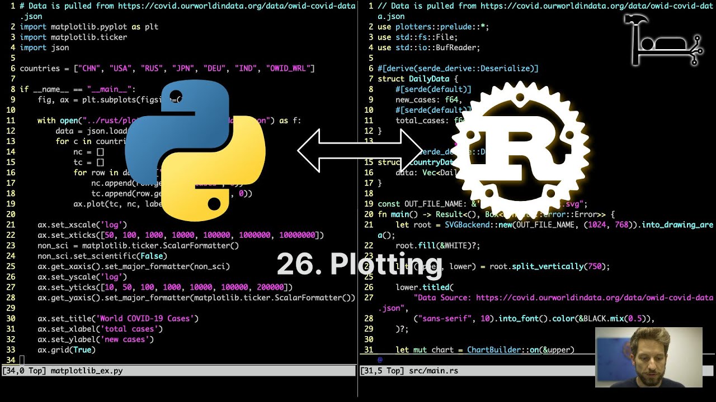The height and width of the screenshot is (402, 716).
Task: Click the 'countries =' list assignment line
Action: [167, 69]
